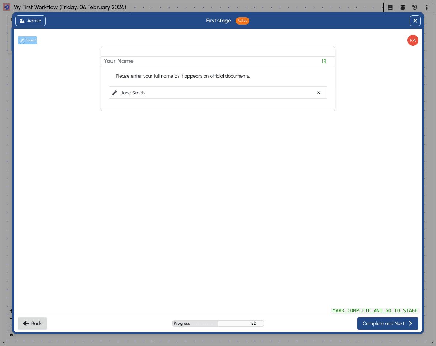Select the Guest role tag
Image resolution: width=436 pixels, height=346 pixels.
point(27,40)
